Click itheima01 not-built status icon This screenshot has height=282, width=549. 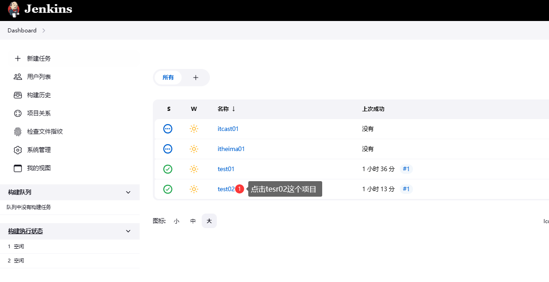[x=168, y=149]
